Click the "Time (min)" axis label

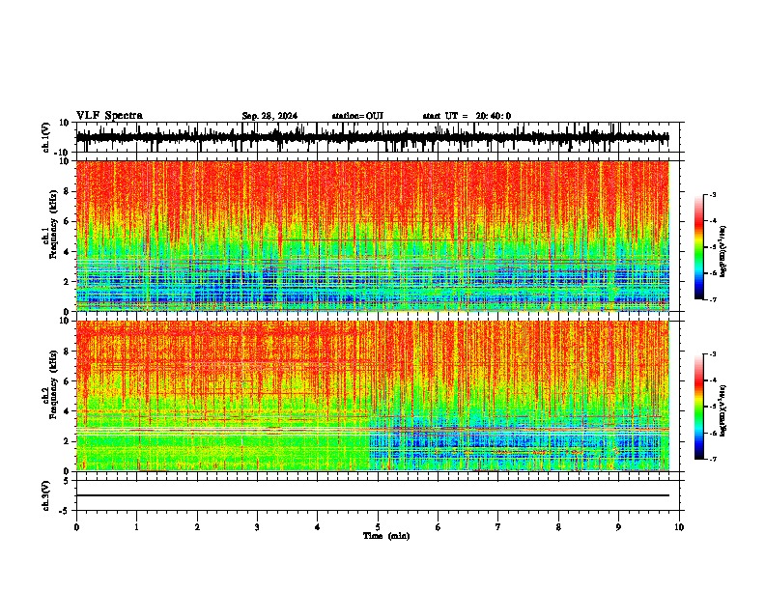click(386, 536)
